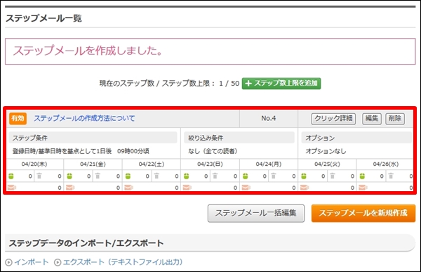Click envelope mail icon under 04/23(日)

coord(187,187)
